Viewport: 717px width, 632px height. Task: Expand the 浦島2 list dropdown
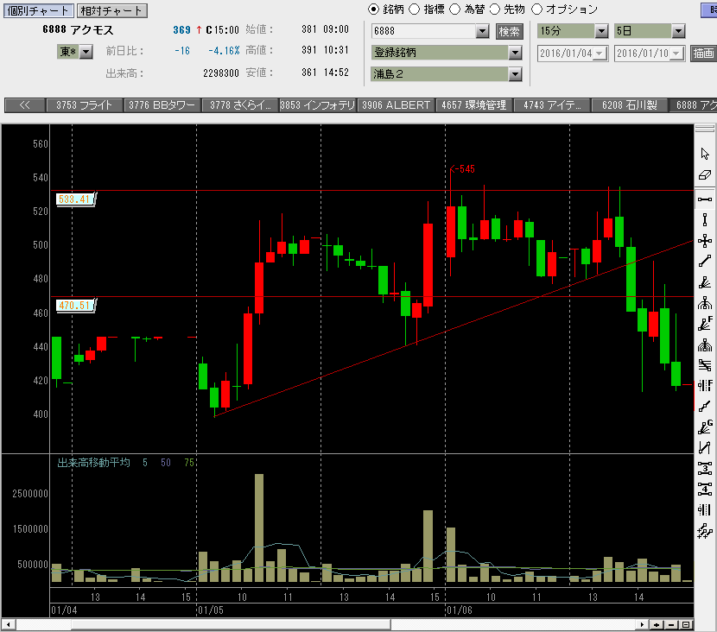(x=516, y=74)
